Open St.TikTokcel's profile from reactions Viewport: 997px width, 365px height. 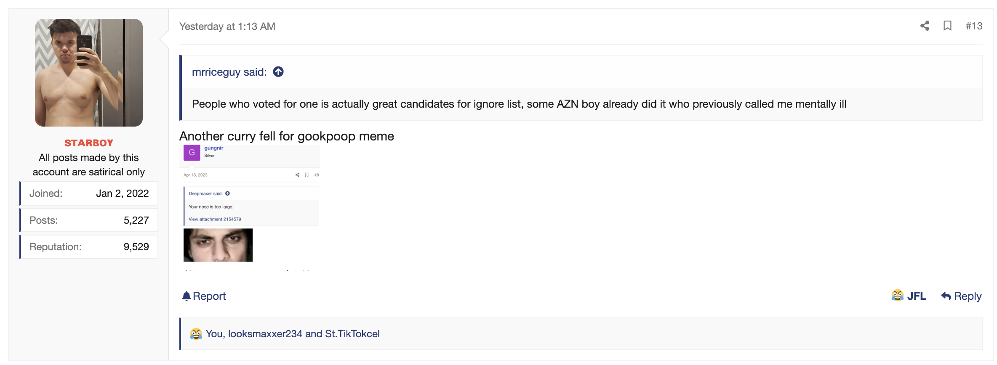pyautogui.click(x=352, y=334)
